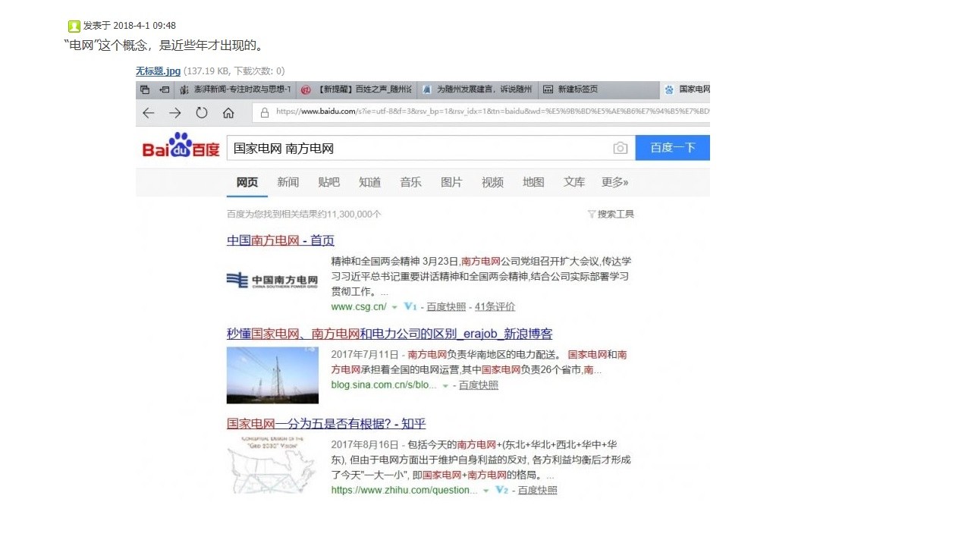Switch to the 为随州发展建言 browser tab

pos(478,89)
